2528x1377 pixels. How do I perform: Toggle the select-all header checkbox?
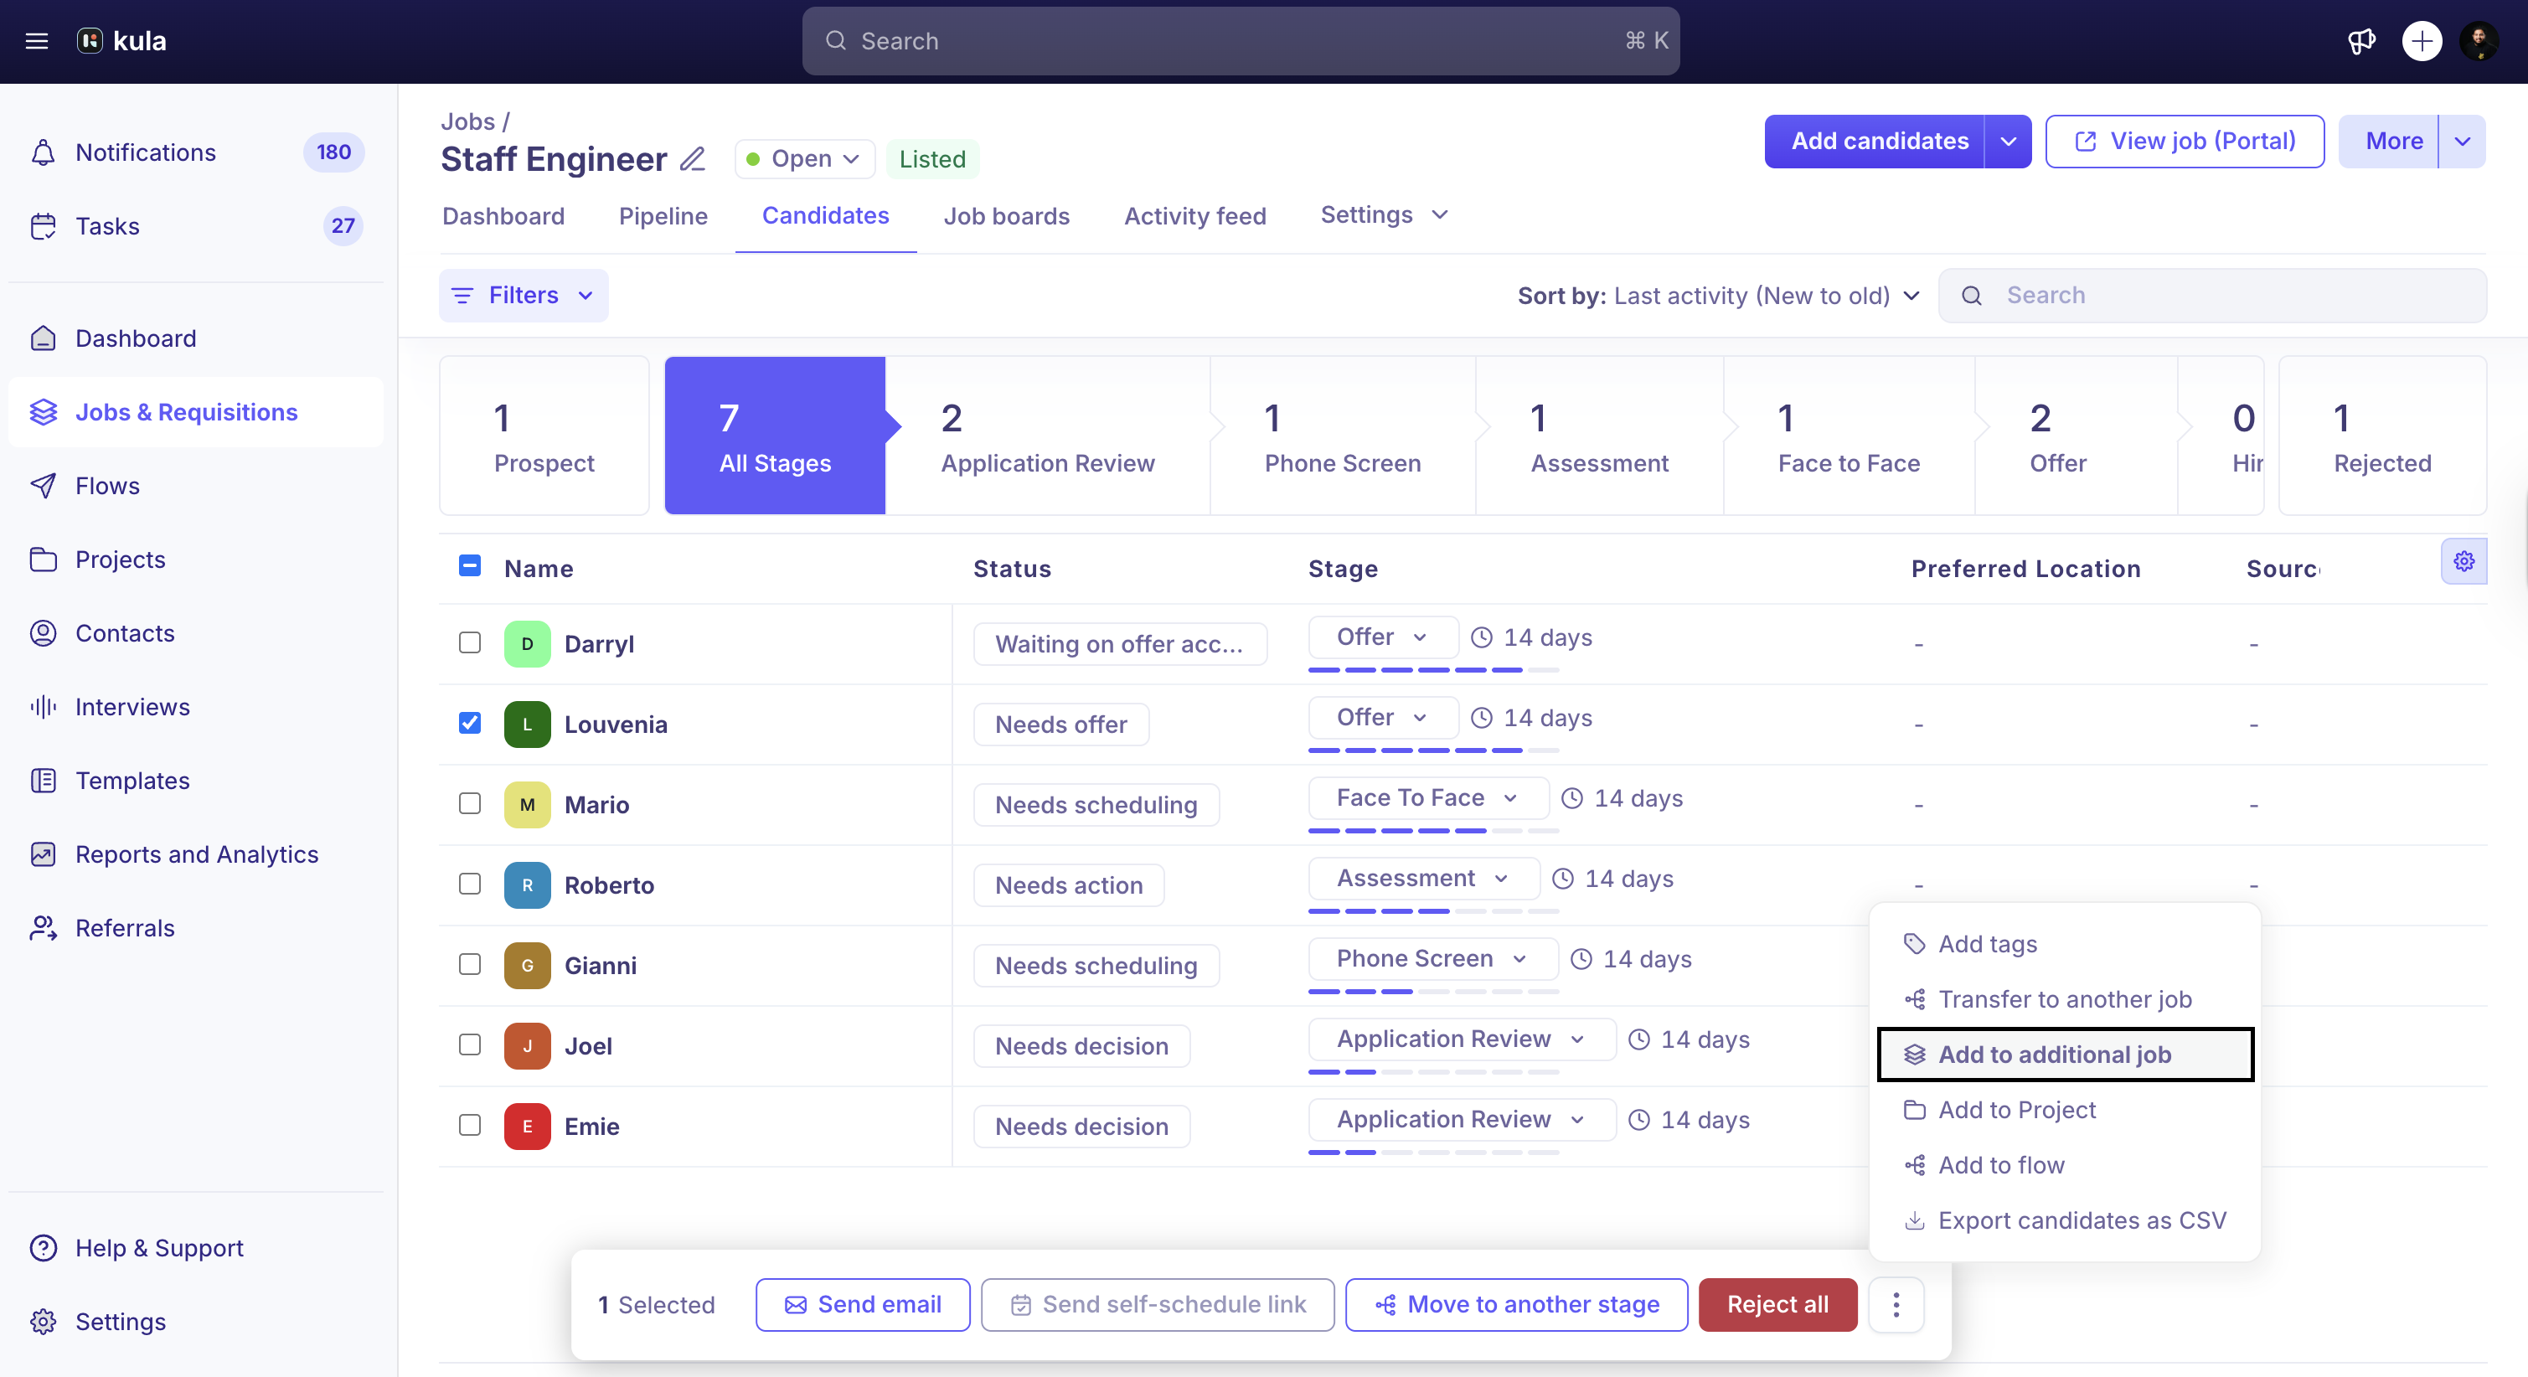pos(470,566)
